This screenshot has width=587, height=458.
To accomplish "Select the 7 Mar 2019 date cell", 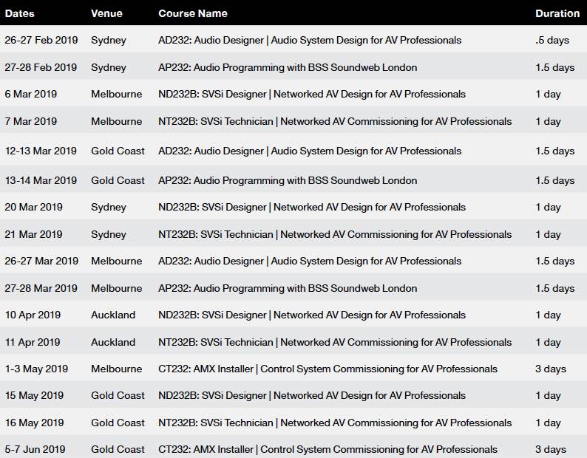I will [x=31, y=121].
